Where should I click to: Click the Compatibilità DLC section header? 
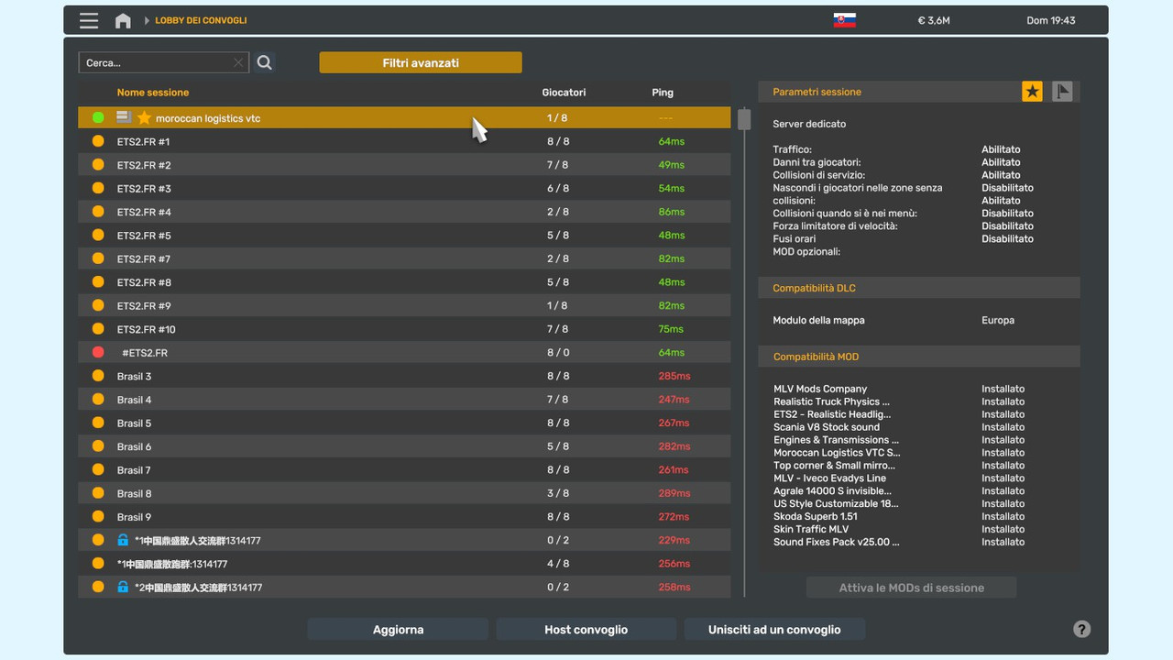click(x=919, y=288)
